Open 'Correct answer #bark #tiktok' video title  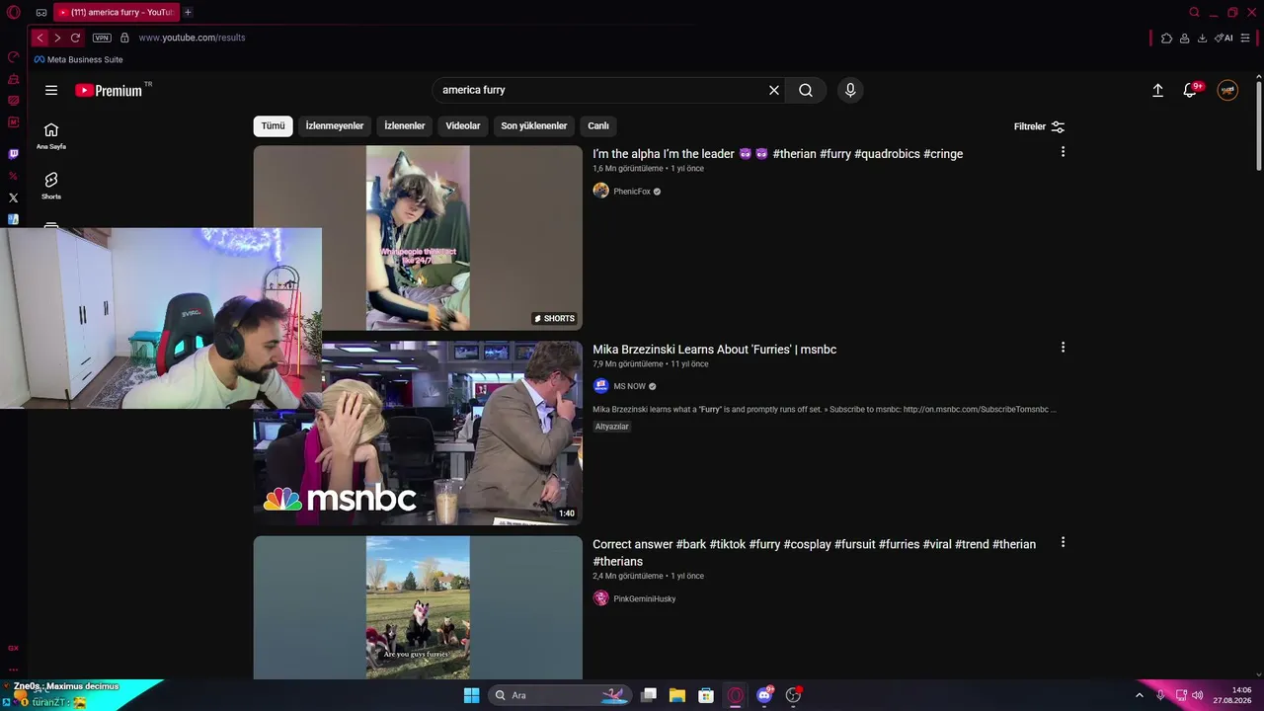pyautogui.click(x=815, y=553)
